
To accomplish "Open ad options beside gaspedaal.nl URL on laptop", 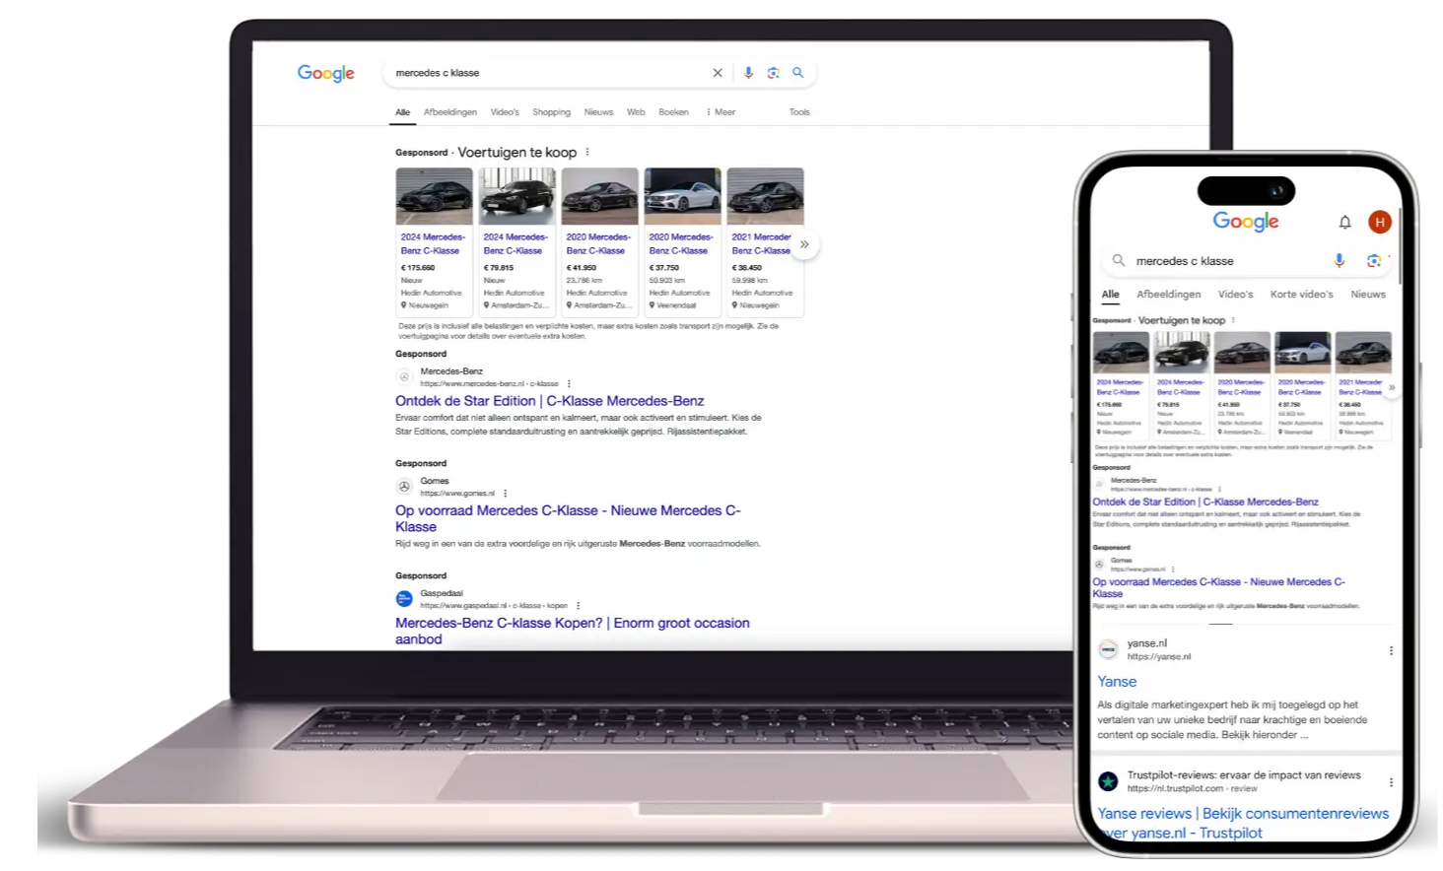I will (578, 605).
